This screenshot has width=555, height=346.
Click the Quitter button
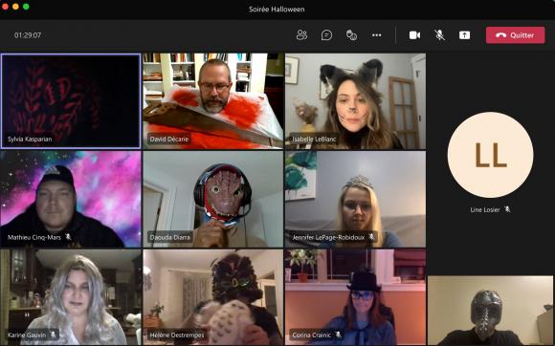(515, 35)
